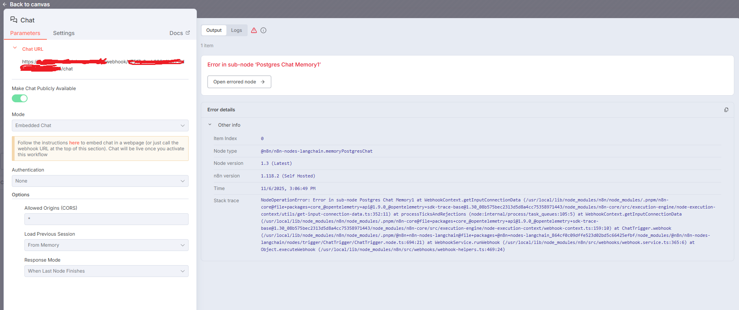Open the Mode dropdown
Image resolution: width=739 pixels, height=310 pixels.
(x=100, y=125)
